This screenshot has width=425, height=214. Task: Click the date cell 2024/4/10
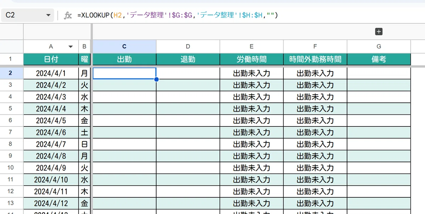point(51,180)
